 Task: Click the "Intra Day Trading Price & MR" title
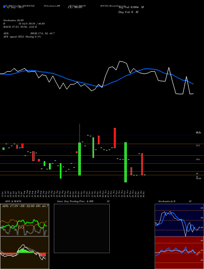[75, 201]
